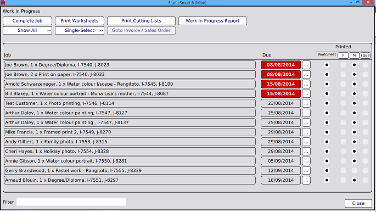Expand the Show All dropdown
376x212 pixels.
(27, 30)
